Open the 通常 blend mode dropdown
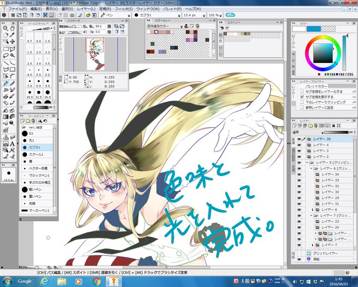This screenshot has width=358, height=287. click(x=322, y=132)
